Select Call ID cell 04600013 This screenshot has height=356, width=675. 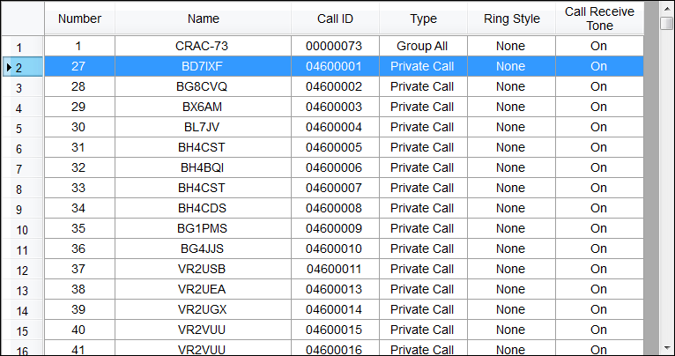pos(335,289)
